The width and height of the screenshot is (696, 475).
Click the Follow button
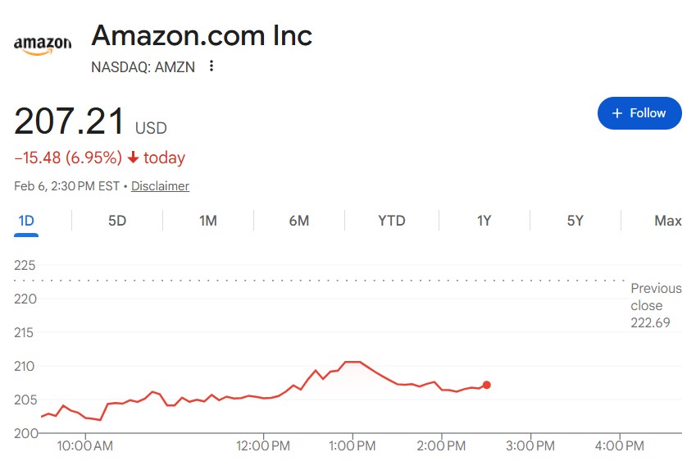(639, 113)
